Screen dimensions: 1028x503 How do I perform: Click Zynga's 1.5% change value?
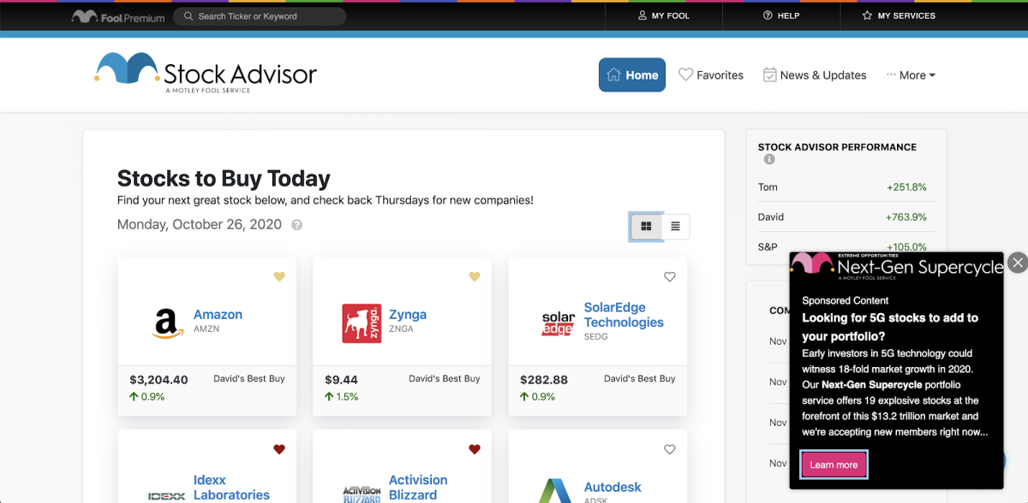pos(343,397)
